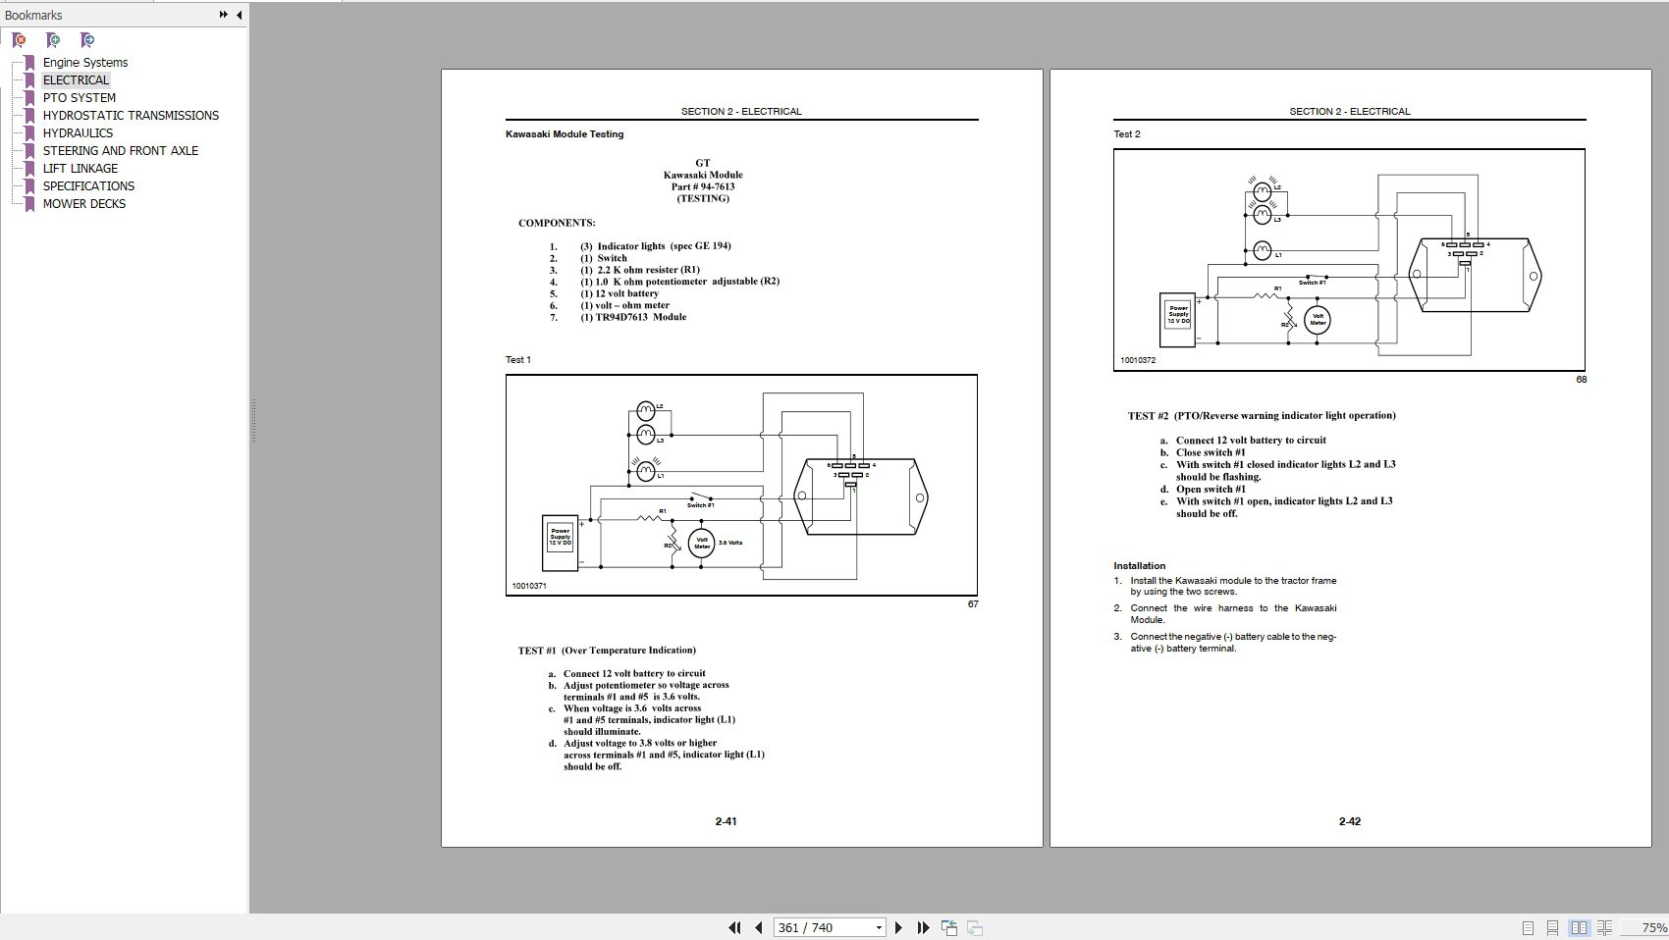This screenshot has width=1669, height=940.
Task: Click the Kawasaki Module Testing heading
Action: pyautogui.click(x=565, y=134)
